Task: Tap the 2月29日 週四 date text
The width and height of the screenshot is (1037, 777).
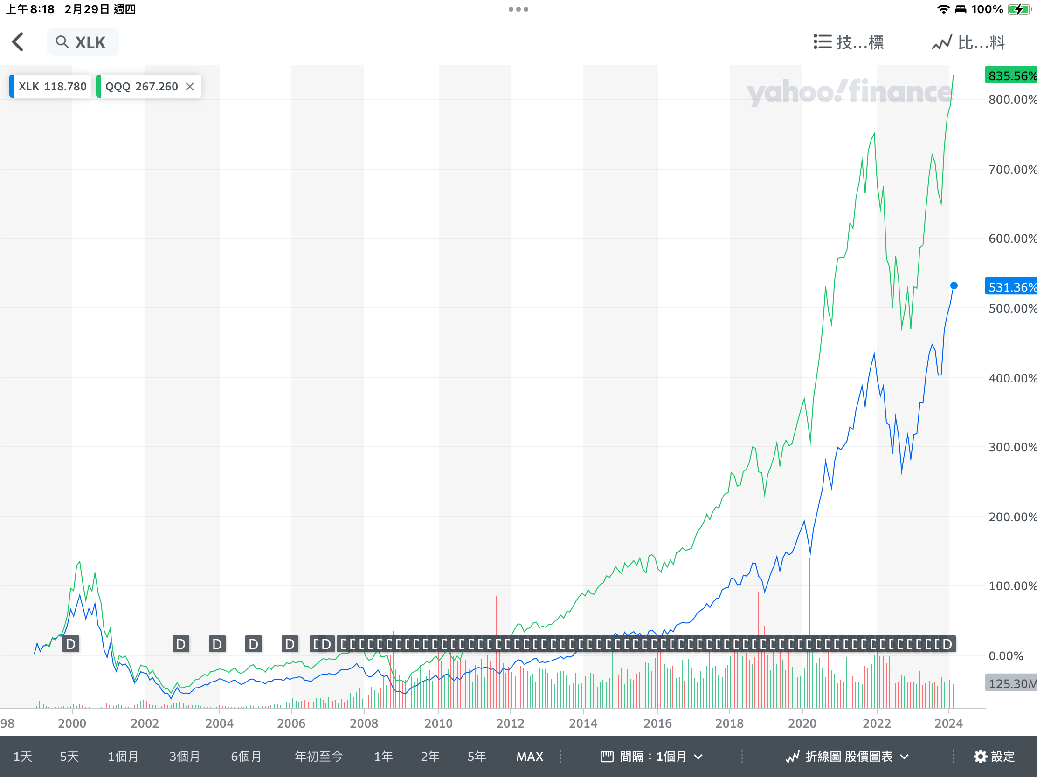Action: [100, 9]
